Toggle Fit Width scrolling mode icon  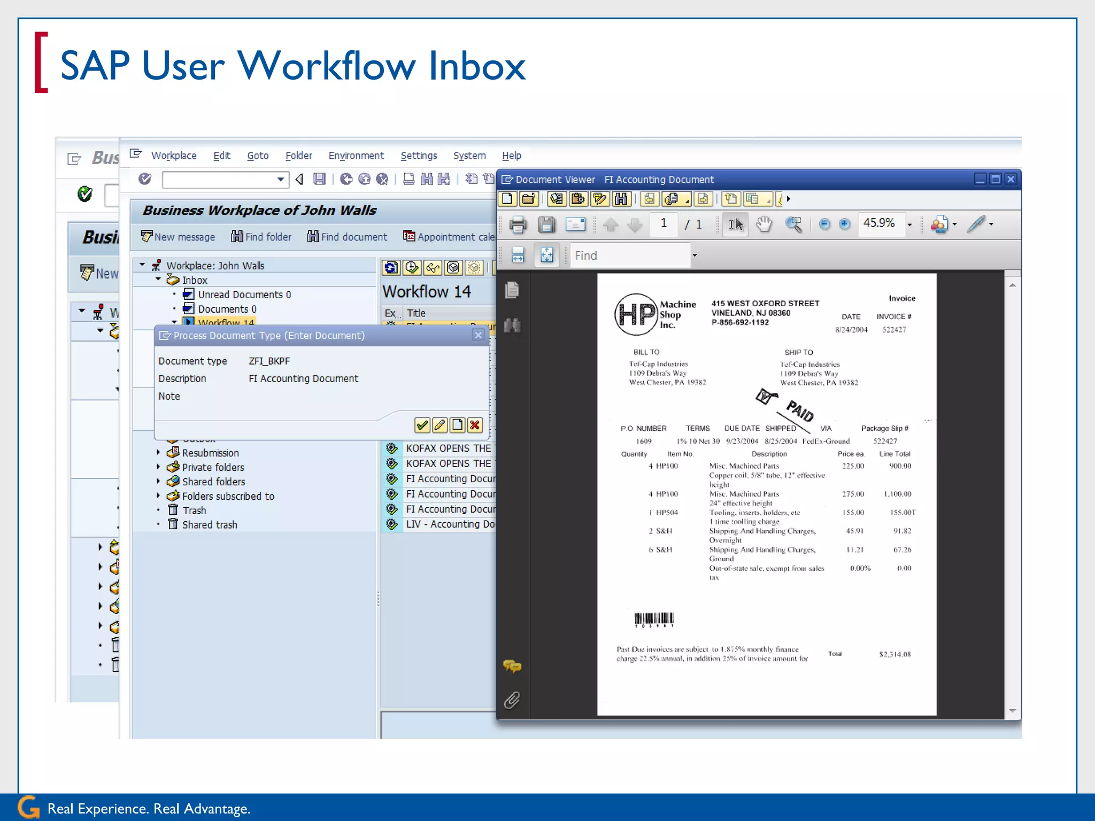(x=518, y=255)
